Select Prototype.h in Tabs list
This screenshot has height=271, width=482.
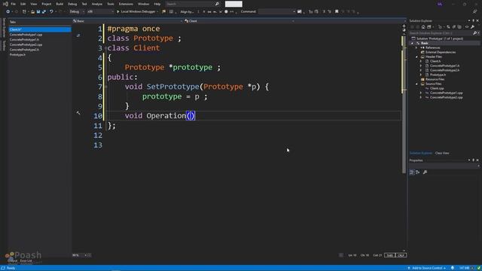(x=17, y=55)
